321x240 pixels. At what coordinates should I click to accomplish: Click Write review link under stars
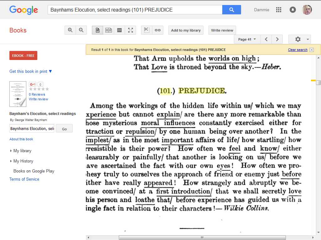coord(38,99)
